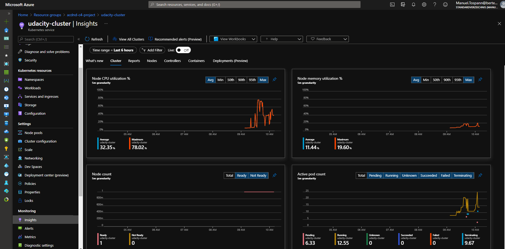Screen dimensions: 505x249
Task: Open the Help dropdown
Action: [282, 39]
